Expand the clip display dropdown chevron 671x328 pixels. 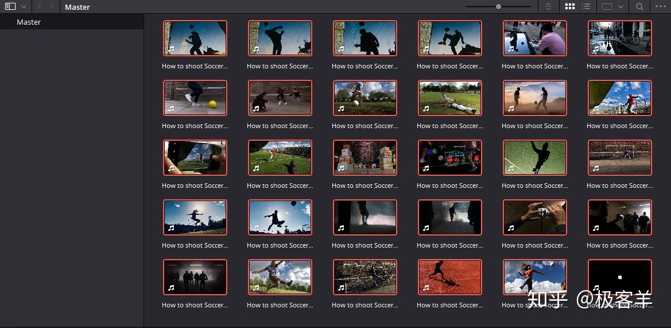click(620, 7)
